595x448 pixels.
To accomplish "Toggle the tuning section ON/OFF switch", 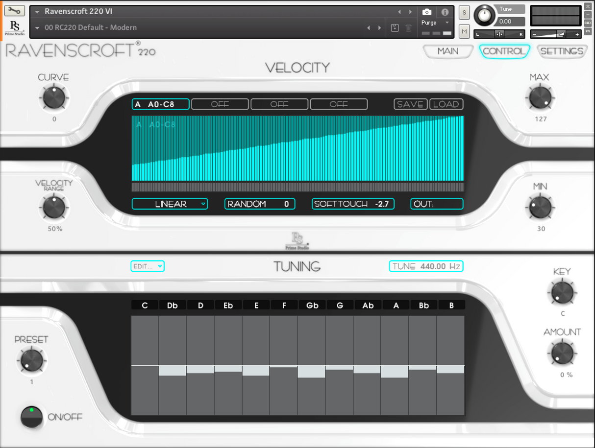I will 31,417.
